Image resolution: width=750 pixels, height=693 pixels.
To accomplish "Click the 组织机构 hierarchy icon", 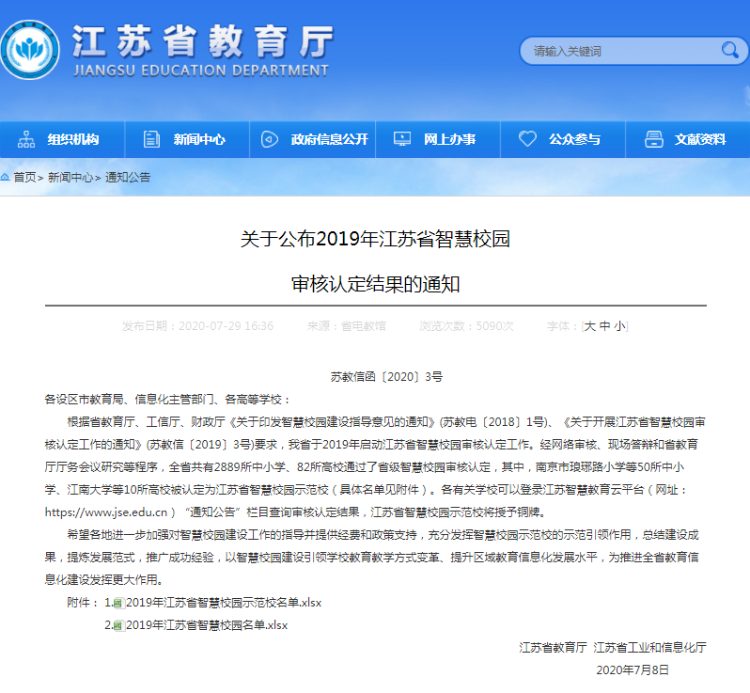I will pos(25,139).
